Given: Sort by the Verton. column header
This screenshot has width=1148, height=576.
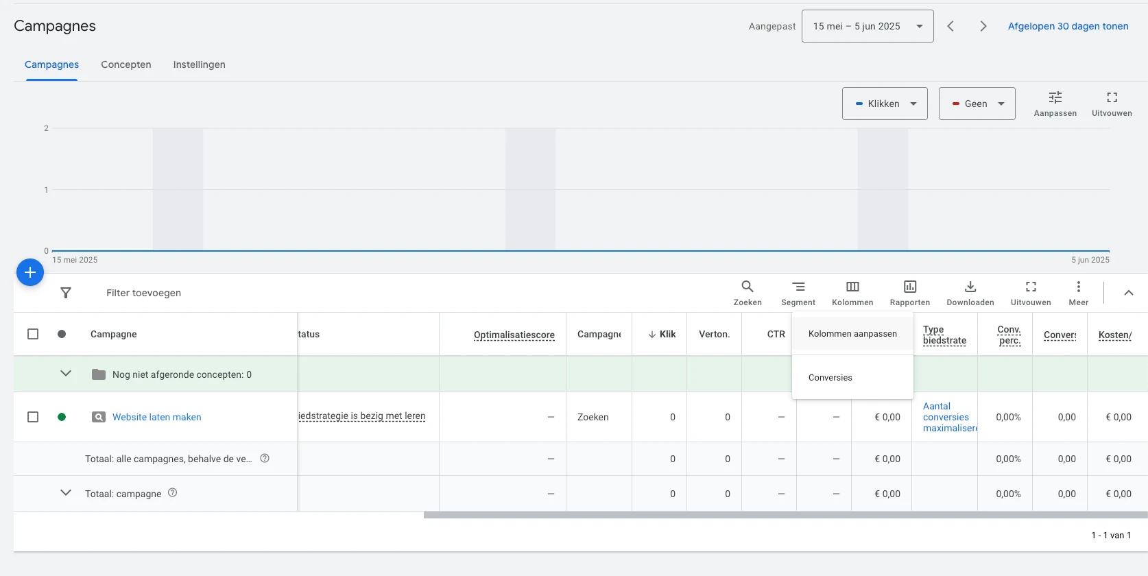Looking at the screenshot, I should point(715,334).
